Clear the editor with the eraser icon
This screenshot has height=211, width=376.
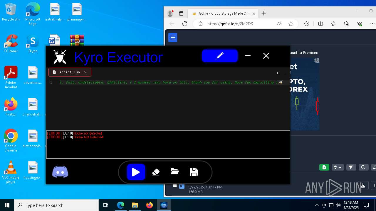click(156, 172)
